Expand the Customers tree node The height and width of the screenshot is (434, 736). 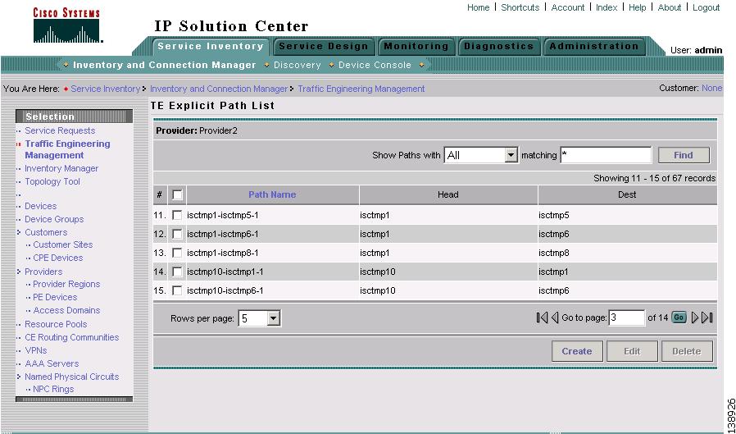(19, 232)
